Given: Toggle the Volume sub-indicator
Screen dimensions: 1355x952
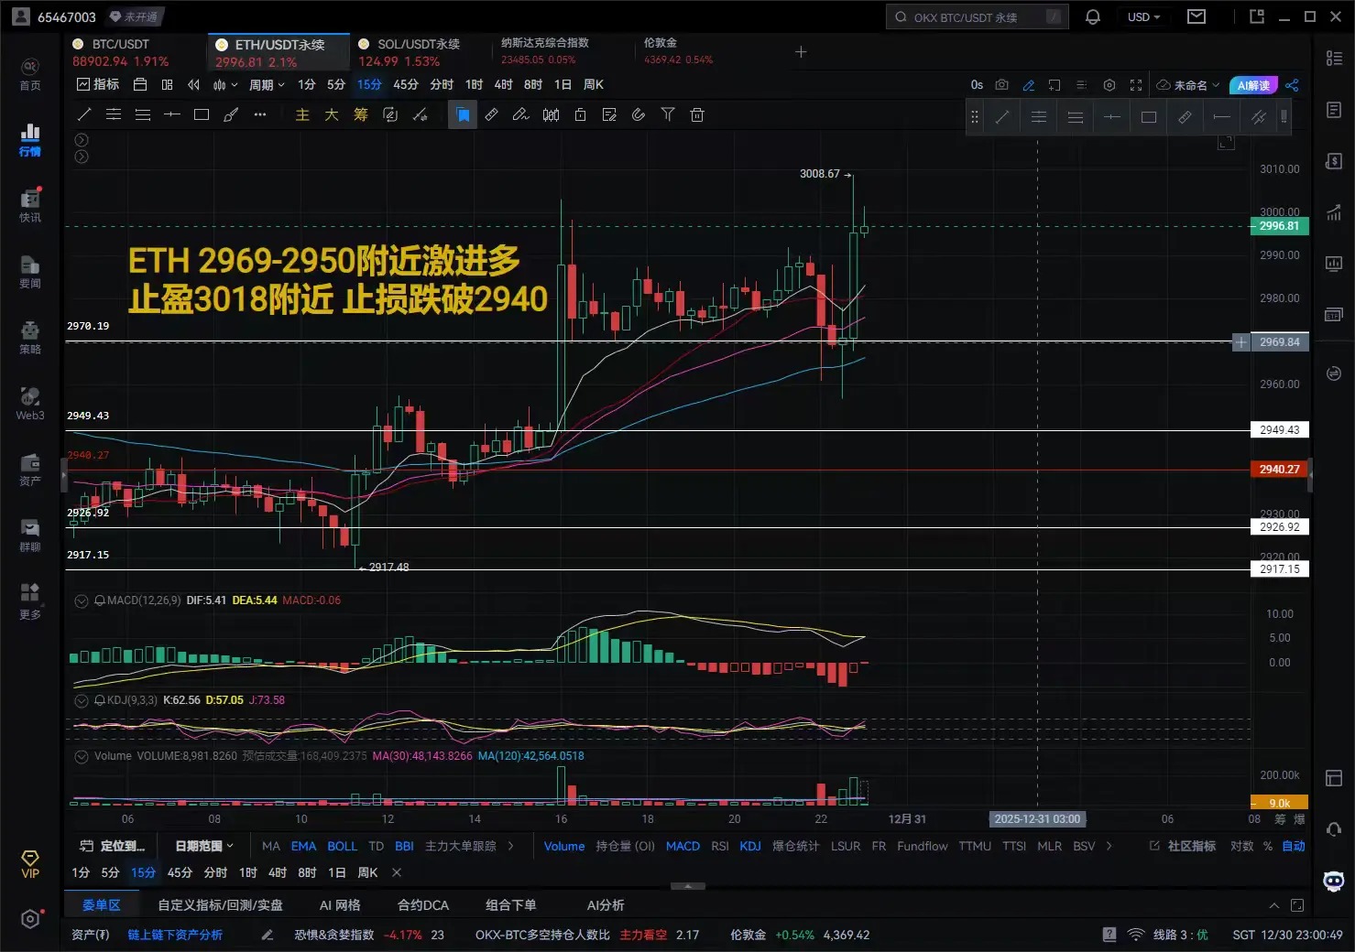Looking at the screenshot, I should pyautogui.click(x=564, y=846).
